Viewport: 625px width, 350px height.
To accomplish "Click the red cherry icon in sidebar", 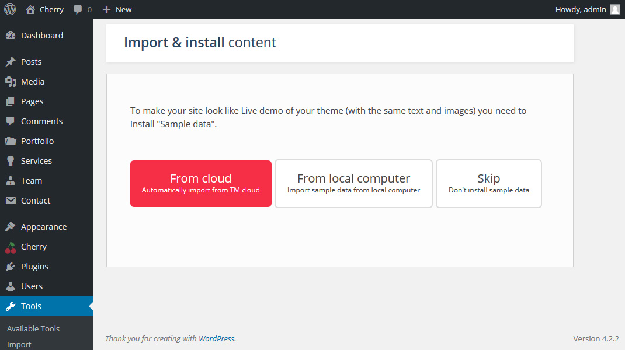I will [11, 248].
